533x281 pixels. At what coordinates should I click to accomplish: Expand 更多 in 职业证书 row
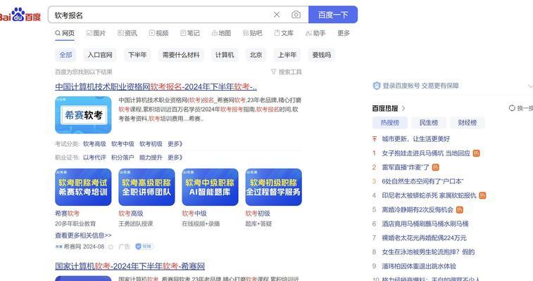(175, 157)
